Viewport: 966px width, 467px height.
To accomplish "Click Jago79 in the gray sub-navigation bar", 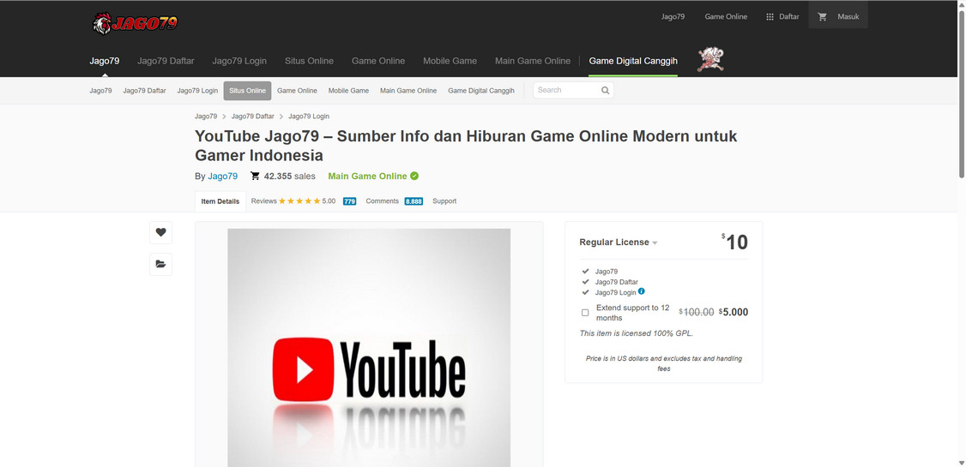I will coord(100,91).
